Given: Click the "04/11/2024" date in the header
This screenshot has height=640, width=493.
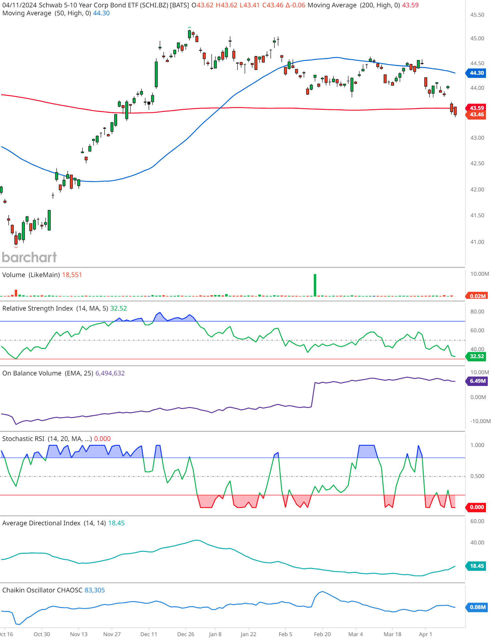Looking at the screenshot, I should coord(20,5).
